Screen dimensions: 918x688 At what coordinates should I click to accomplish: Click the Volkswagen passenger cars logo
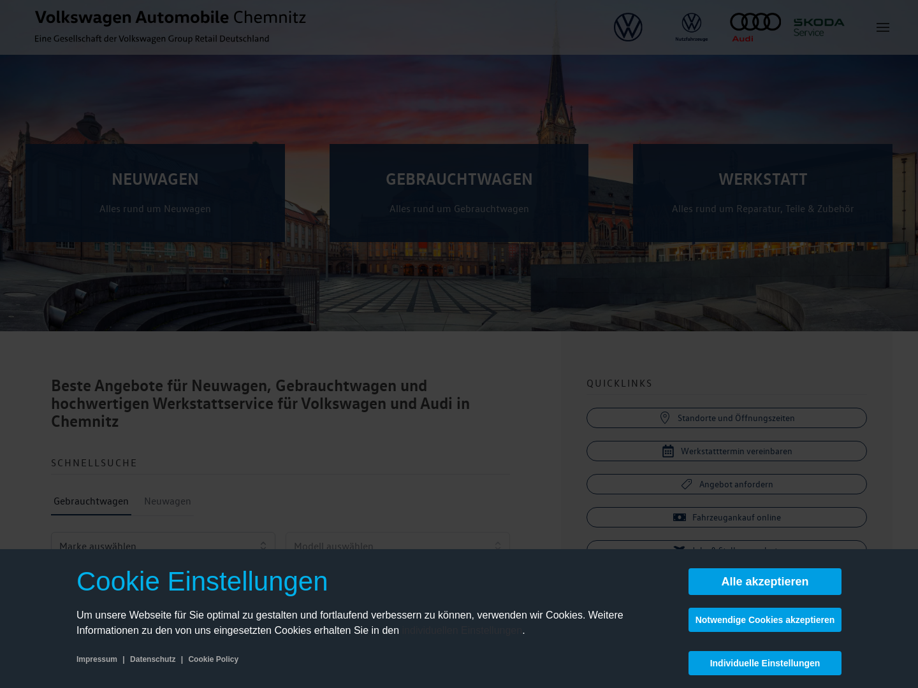[628, 27]
